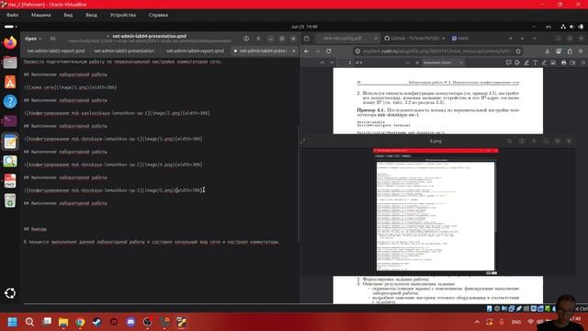Viewport: 588px width, 331px height.
Task: Switch to net-admin-lab02-presentation tab
Action: tap(124, 51)
